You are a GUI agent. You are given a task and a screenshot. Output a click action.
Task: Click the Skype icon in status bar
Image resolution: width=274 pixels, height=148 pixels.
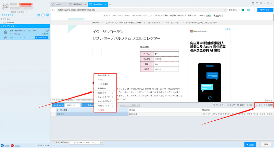click(x=2, y=145)
